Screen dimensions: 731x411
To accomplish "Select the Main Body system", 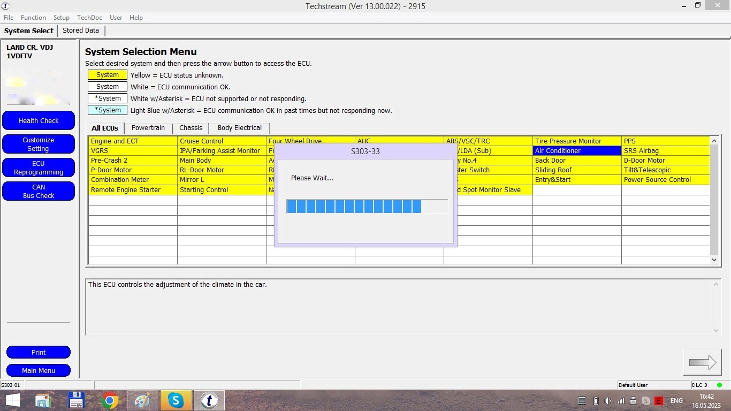I will pyautogui.click(x=222, y=161).
